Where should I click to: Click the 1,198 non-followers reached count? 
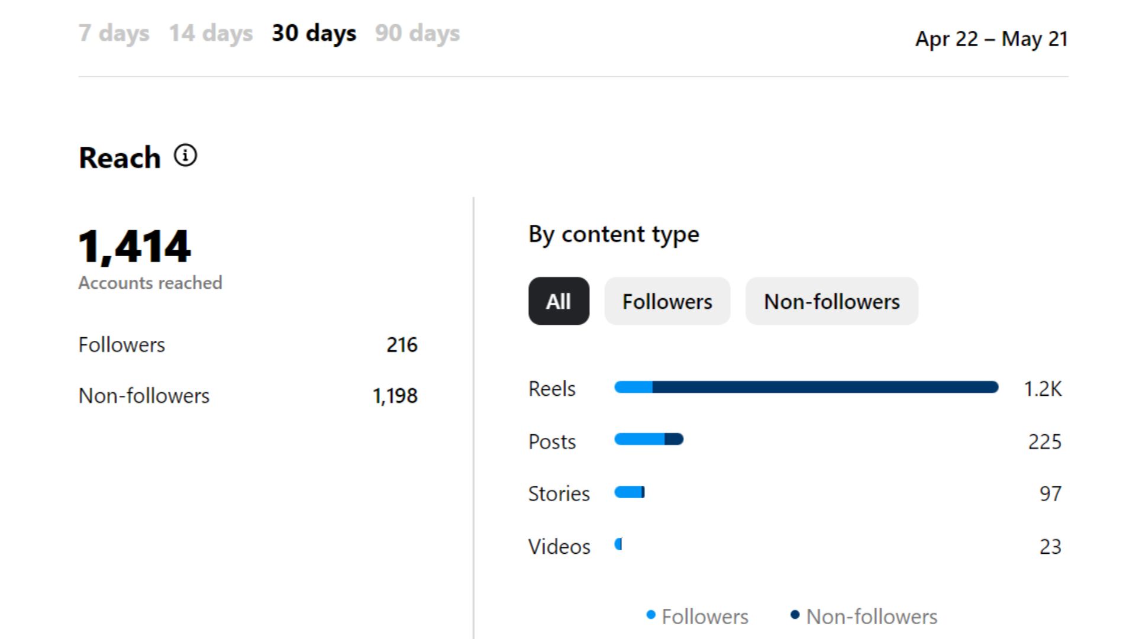395,396
